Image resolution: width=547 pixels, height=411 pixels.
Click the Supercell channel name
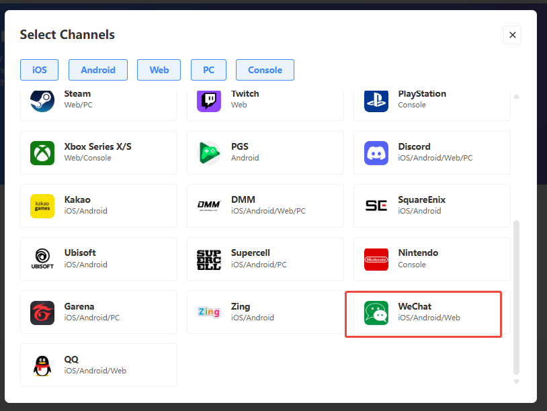pyautogui.click(x=251, y=253)
